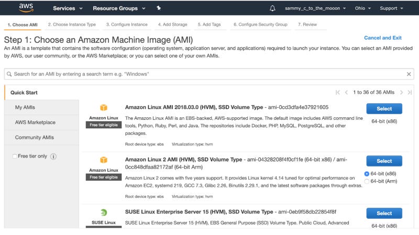Open the Ohio region dropdown

(x=362, y=8)
